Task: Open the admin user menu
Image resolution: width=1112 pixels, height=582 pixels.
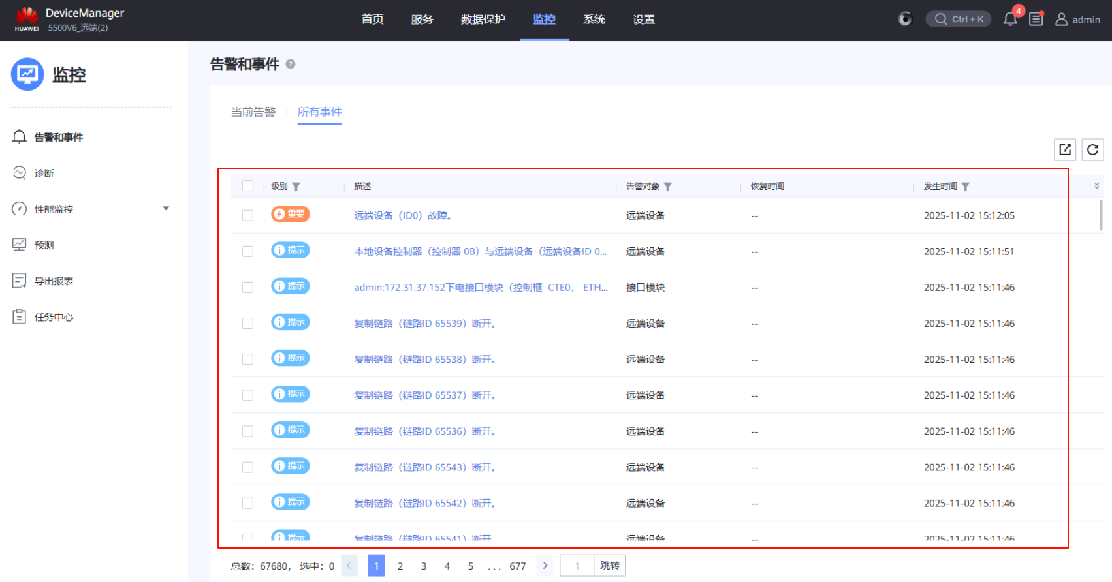Action: pos(1078,20)
